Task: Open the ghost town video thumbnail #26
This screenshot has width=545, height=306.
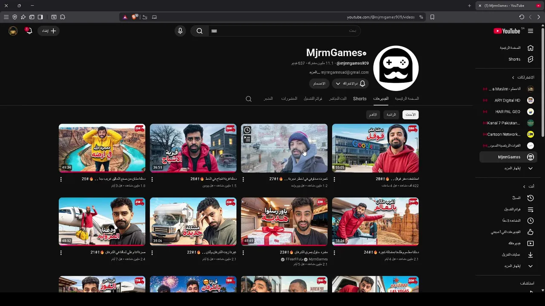Action: click(193, 148)
